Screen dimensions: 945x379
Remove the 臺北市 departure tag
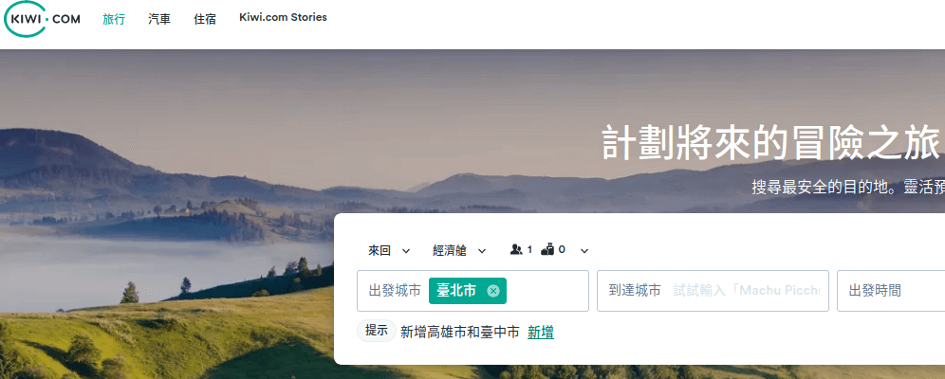point(493,291)
